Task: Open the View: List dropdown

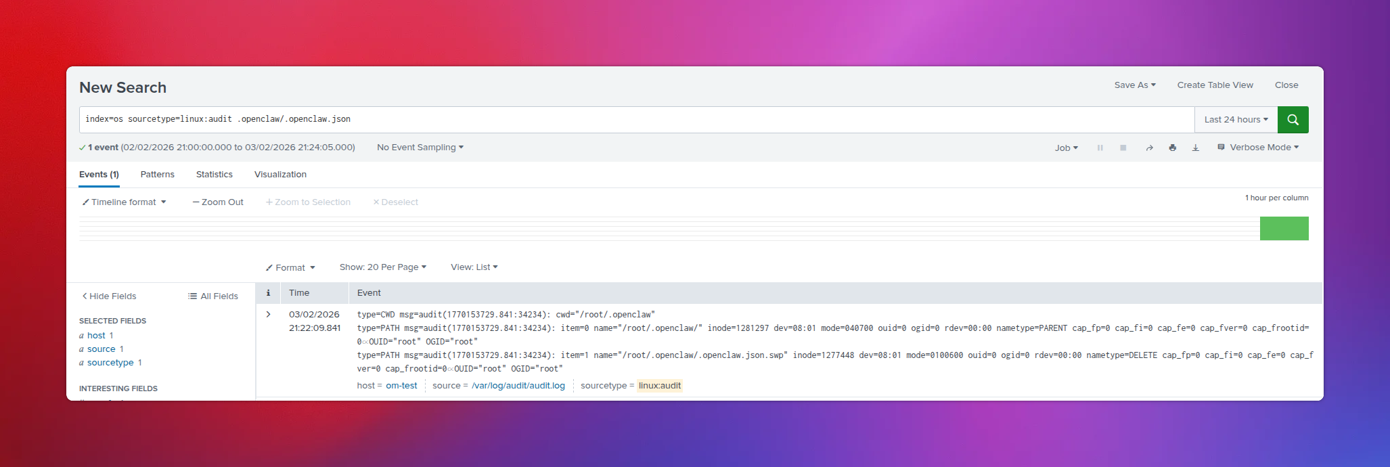Action: click(x=474, y=267)
